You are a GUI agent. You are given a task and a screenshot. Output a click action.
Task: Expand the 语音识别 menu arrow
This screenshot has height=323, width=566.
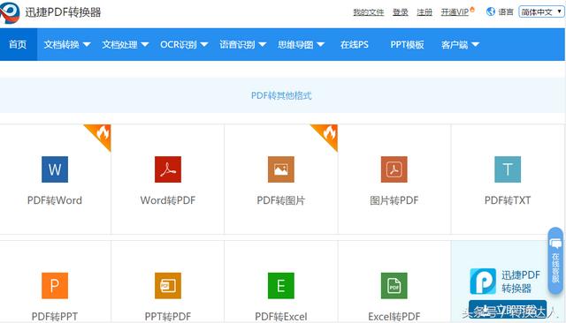(263, 45)
